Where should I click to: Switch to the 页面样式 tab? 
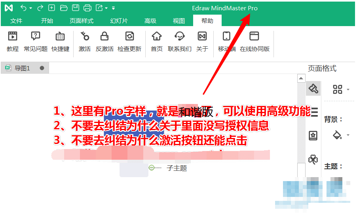tap(82, 21)
